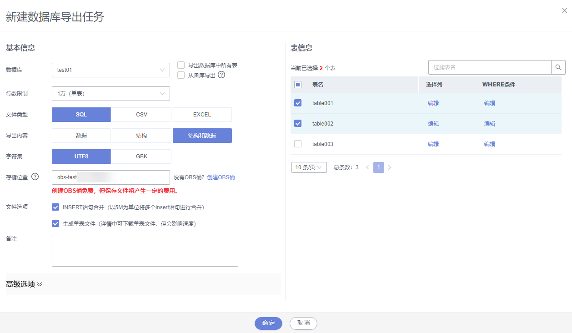This screenshot has height=333, width=572.
Task: Click the 备注 text area
Action: click(145, 250)
